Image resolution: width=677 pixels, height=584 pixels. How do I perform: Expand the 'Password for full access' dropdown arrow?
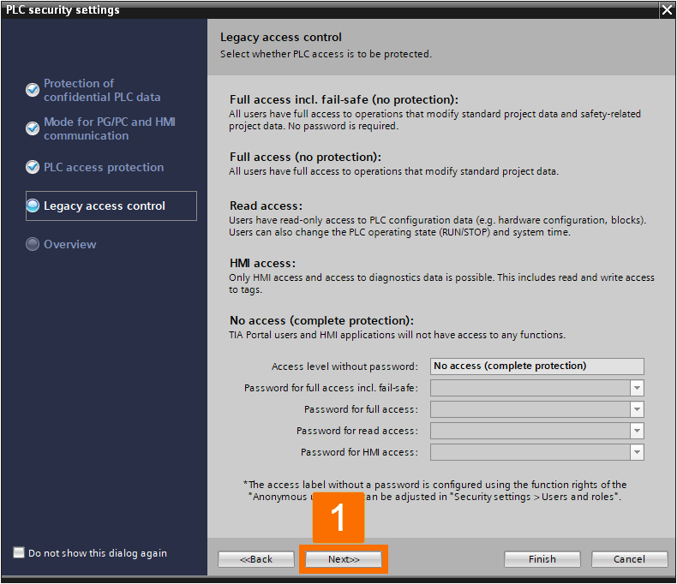637,409
